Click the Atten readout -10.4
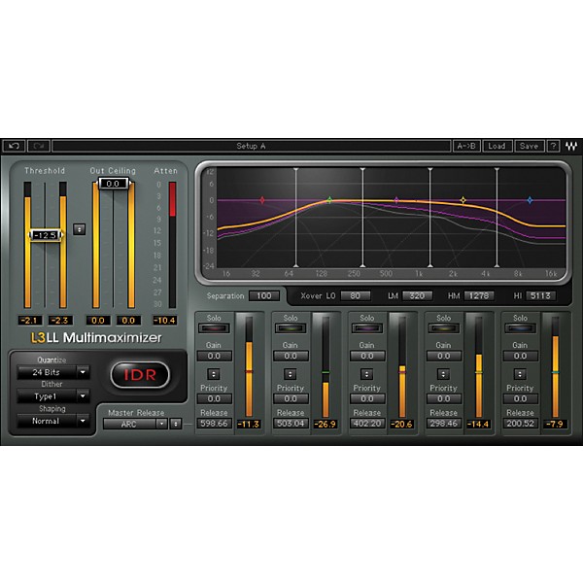 coord(165,320)
